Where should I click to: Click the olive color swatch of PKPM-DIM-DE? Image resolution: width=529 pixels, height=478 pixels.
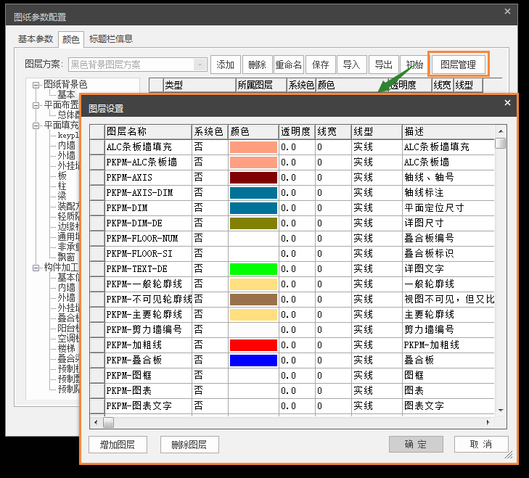click(x=253, y=223)
